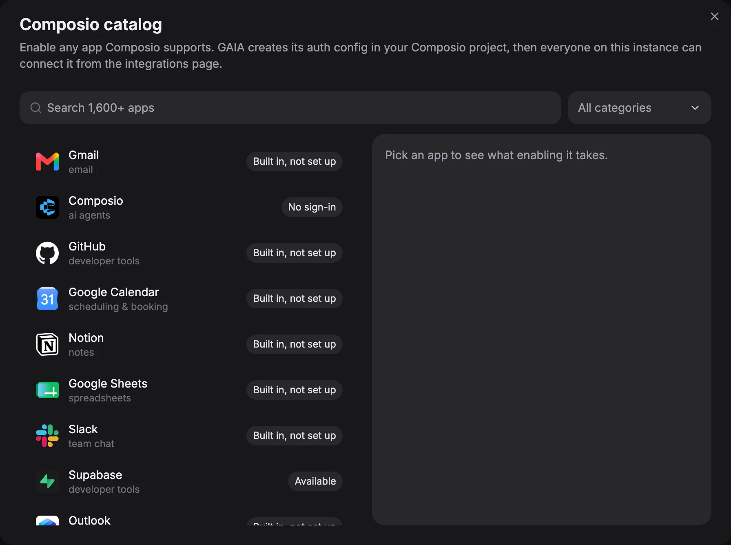The width and height of the screenshot is (731, 545).
Task: Select the Notion app name
Action: click(86, 338)
